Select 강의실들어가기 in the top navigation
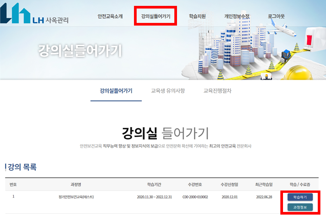The width and height of the screenshot is (326, 219). [155, 16]
